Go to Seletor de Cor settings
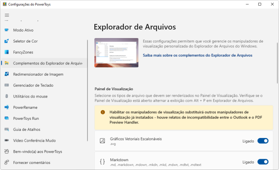Image resolution: width=279 pixels, height=170 pixels. (44, 41)
